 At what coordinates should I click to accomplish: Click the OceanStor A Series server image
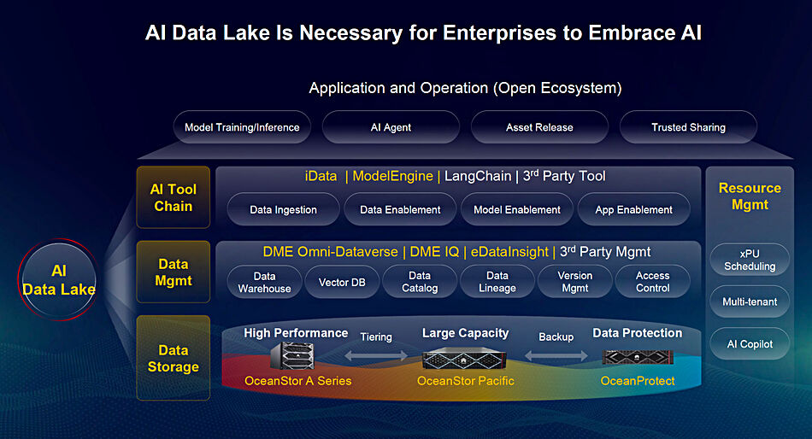tap(295, 356)
